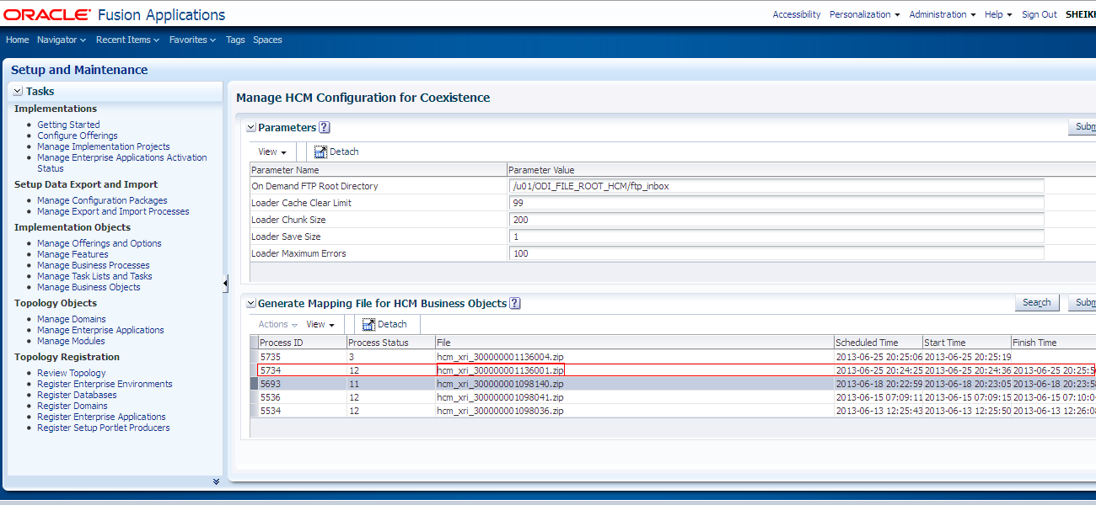Open Tags from the top menu
The width and height of the screenshot is (1096, 505).
[235, 40]
